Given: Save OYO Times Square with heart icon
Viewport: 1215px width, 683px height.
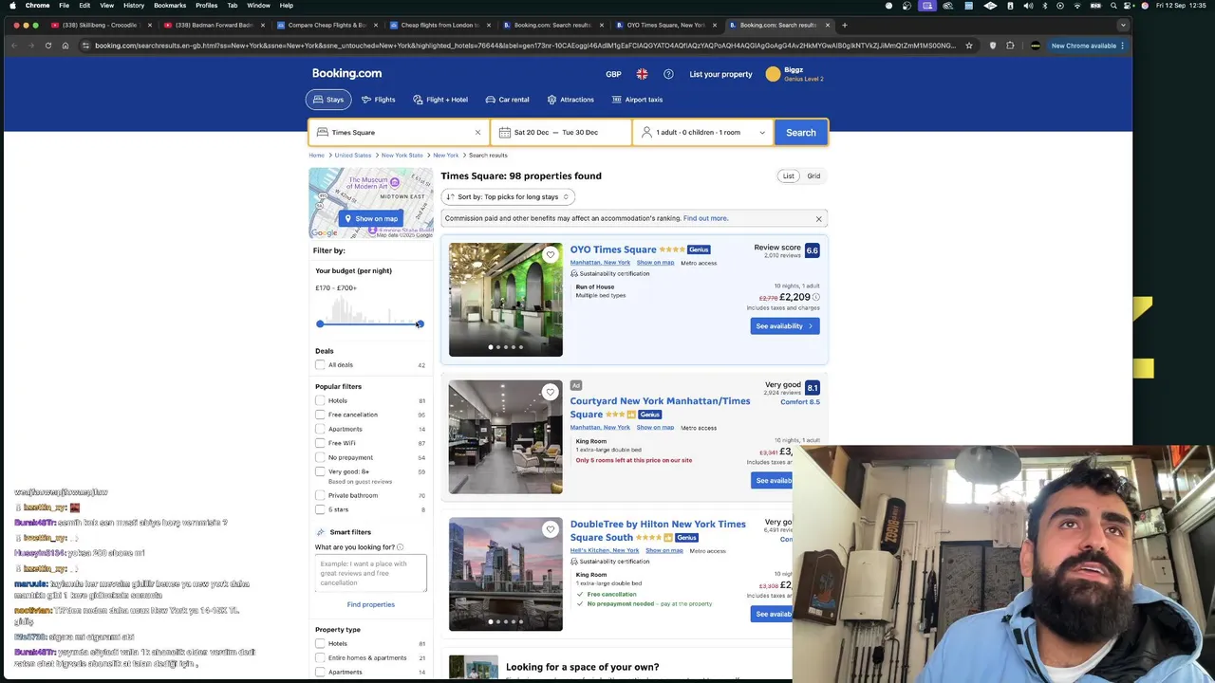Looking at the screenshot, I should pyautogui.click(x=550, y=254).
